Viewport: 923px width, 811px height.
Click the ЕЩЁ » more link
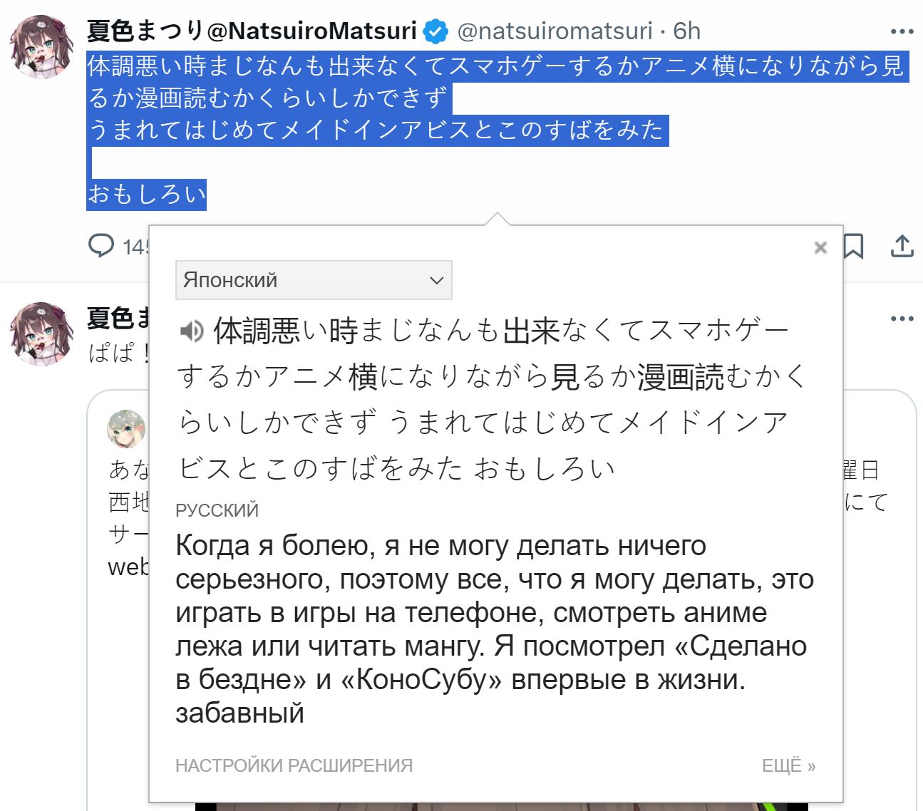click(788, 765)
